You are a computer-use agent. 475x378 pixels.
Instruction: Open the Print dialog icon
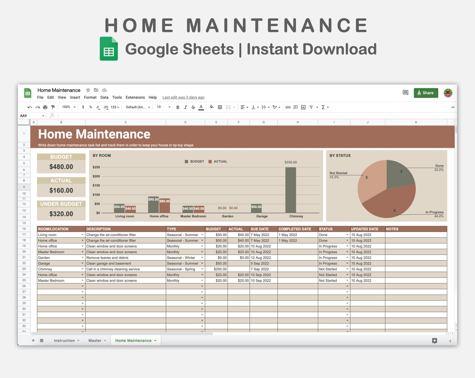pyautogui.click(x=45, y=107)
